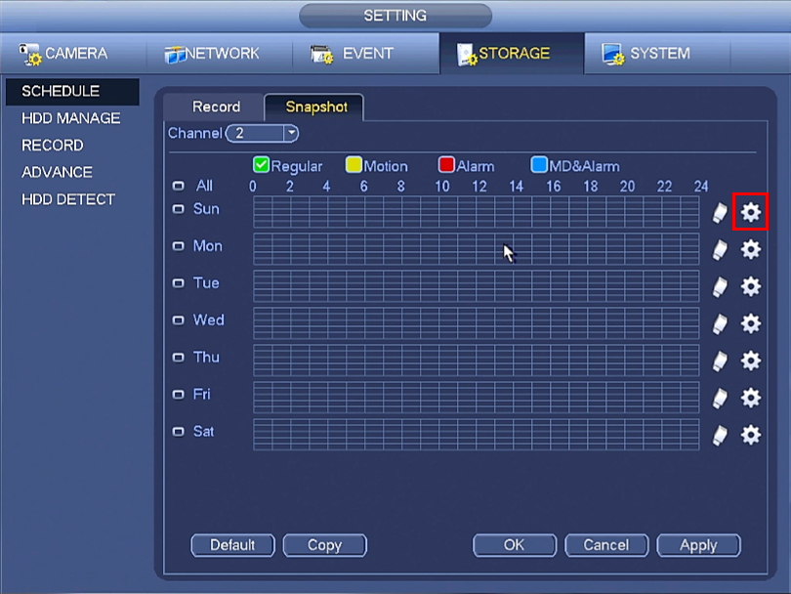Viewport: 791px width, 594px height.
Task: Click the Sat schedule time bar
Action: coord(477,435)
